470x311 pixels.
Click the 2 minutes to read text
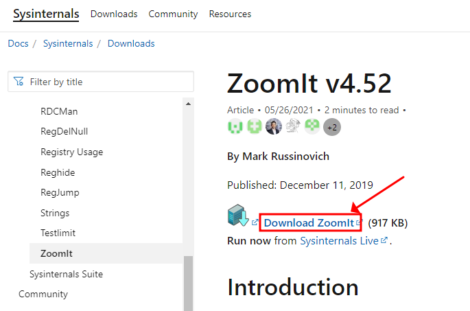click(362, 110)
